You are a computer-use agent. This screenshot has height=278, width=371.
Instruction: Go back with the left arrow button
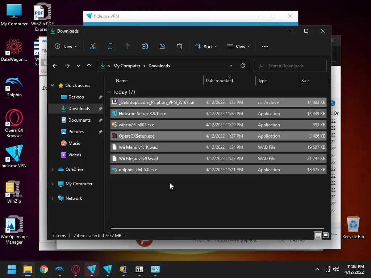coord(55,66)
